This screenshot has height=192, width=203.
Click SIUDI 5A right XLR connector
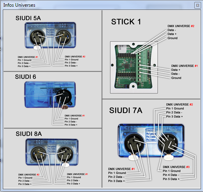(x=63, y=37)
